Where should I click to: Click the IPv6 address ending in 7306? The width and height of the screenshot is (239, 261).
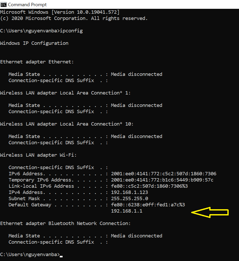click(x=164, y=174)
